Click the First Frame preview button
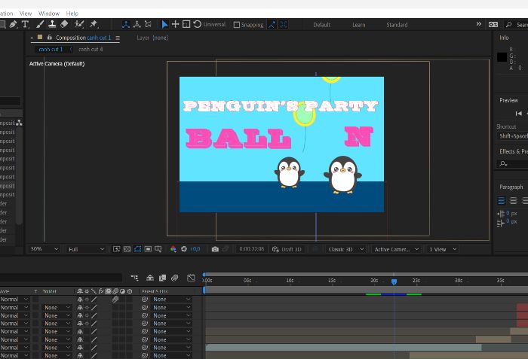This screenshot has height=359, width=528. coord(519,114)
